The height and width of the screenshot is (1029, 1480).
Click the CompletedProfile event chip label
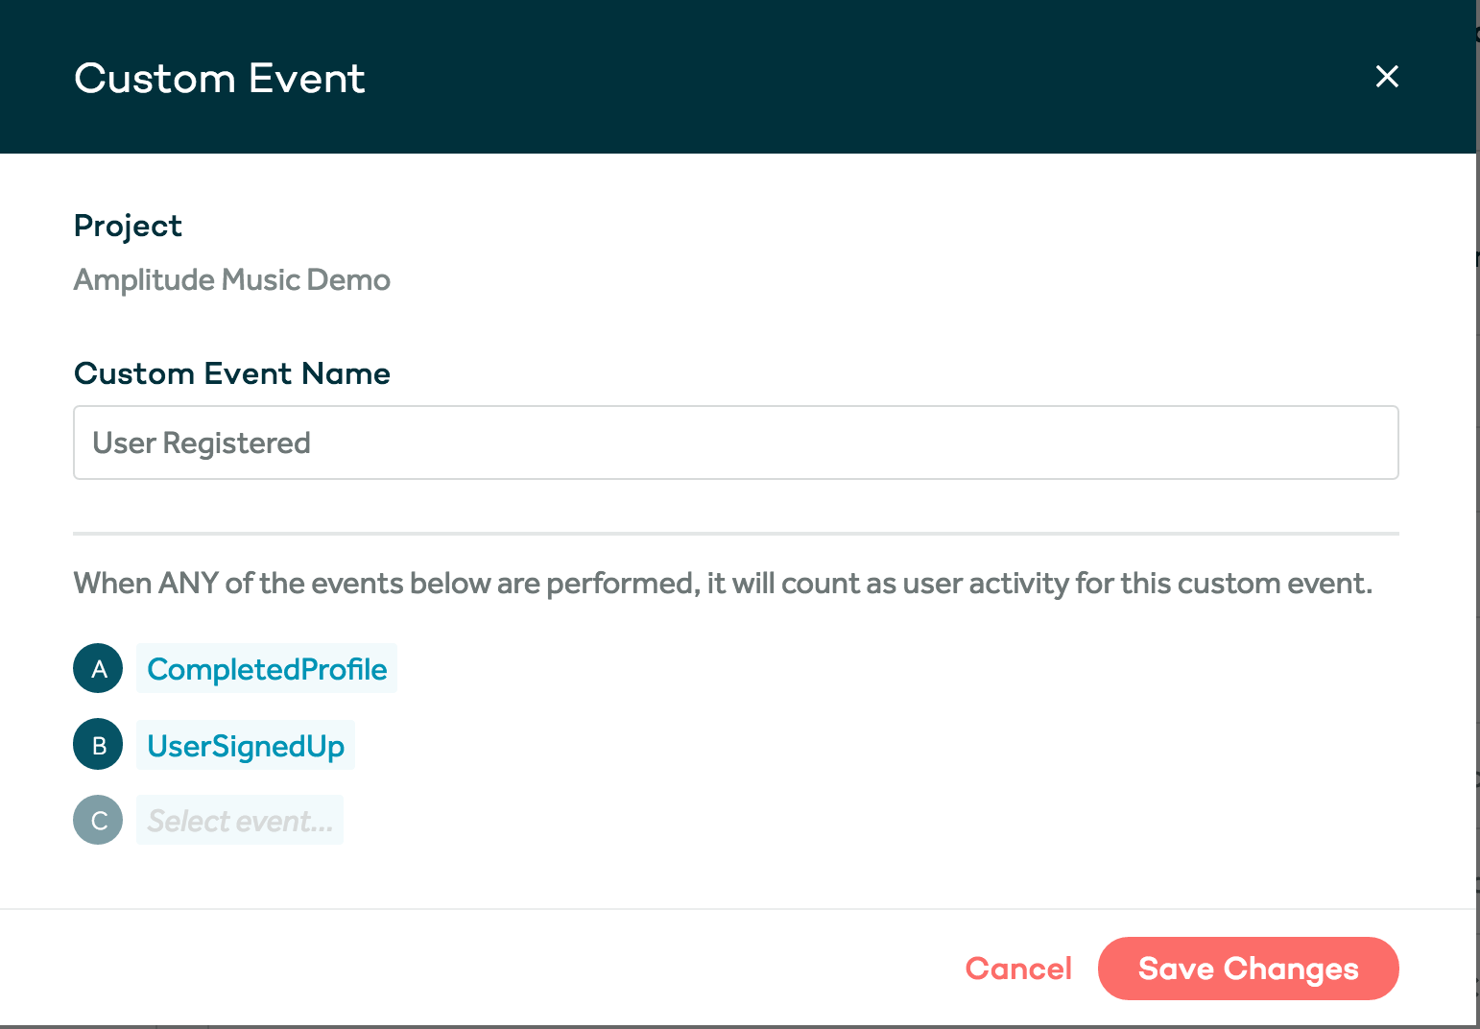[267, 668]
